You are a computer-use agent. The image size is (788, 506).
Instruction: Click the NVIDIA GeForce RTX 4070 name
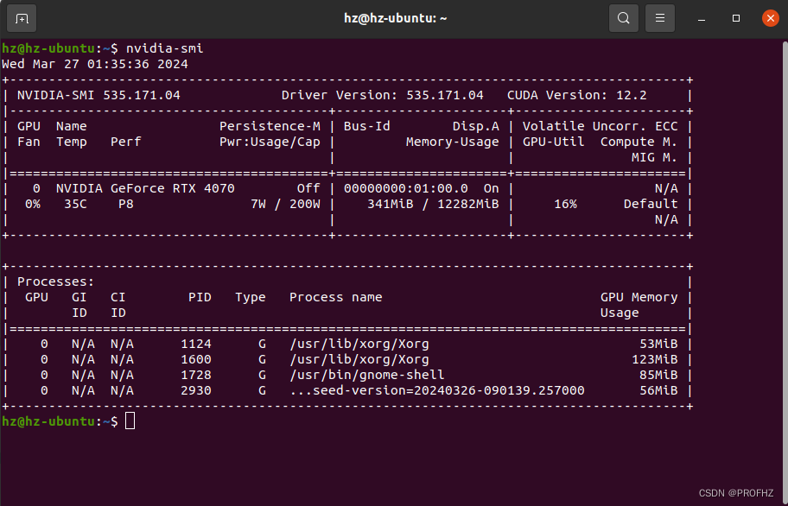tap(145, 189)
